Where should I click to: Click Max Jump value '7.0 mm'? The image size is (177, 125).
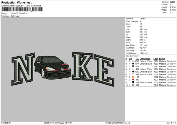click(x=143, y=50)
